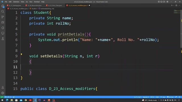The image size is (182, 102).
Task: Open the Windows Start menu
Action: click(2, 100)
